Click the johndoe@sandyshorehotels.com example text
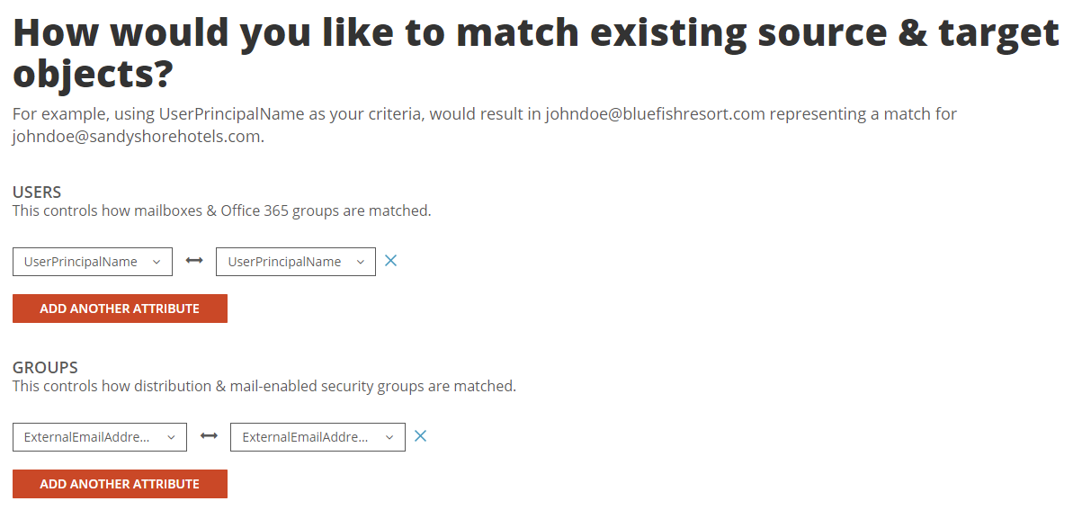Image resolution: width=1082 pixels, height=519 pixels. tap(137, 138)
